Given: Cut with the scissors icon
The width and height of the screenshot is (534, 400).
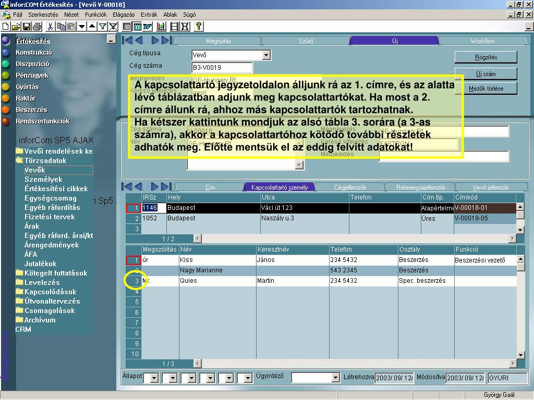Looking at the screenshot, I should click(50, 27).
